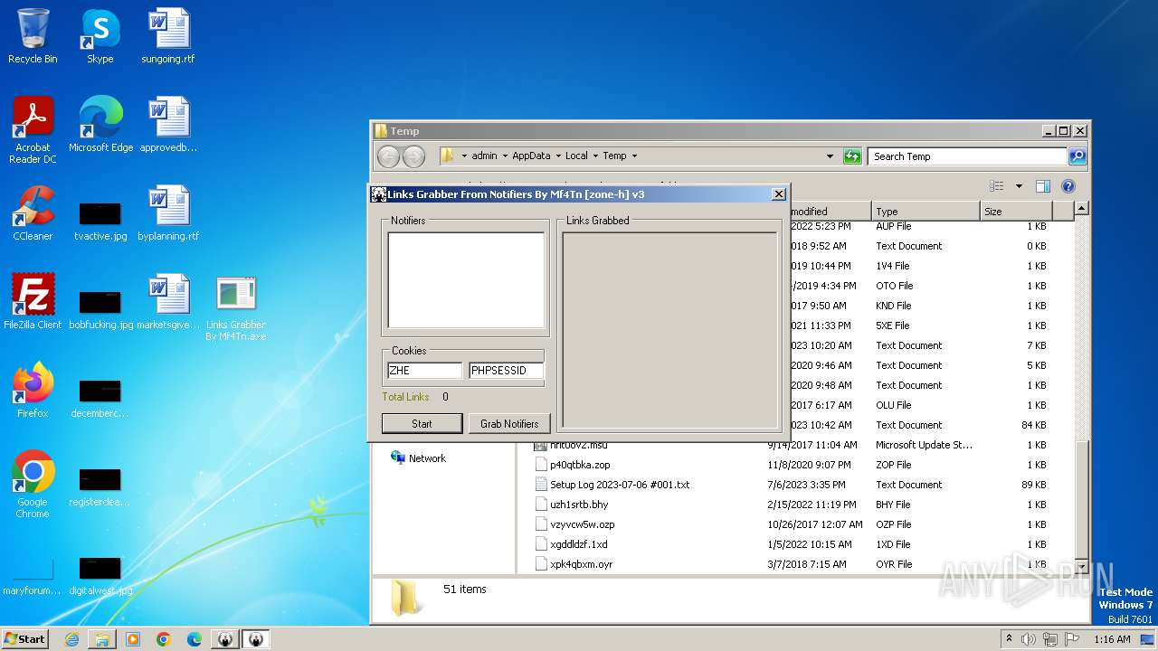Screen dimensions: 1158x651
Task: Click the Start button in Links Grabber
Action: [x=422, y=423]
